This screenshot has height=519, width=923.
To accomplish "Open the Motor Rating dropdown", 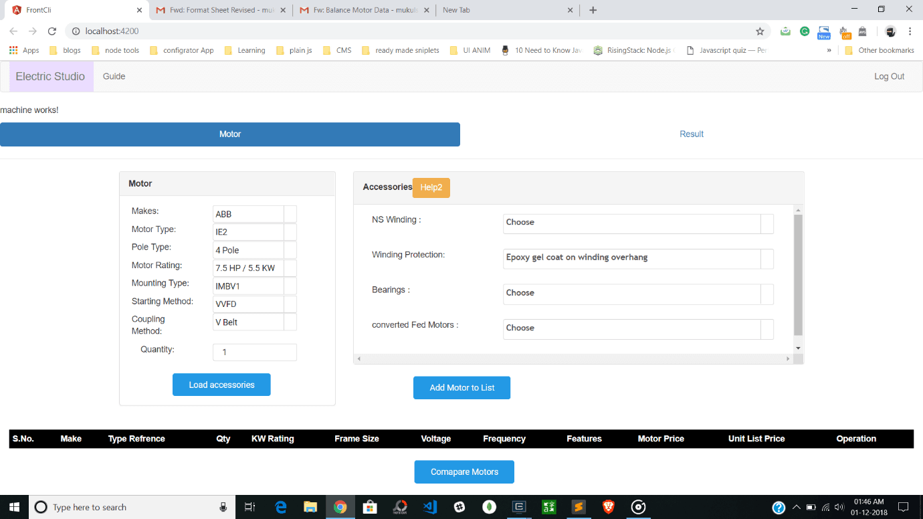I will [x=254, y=268].
